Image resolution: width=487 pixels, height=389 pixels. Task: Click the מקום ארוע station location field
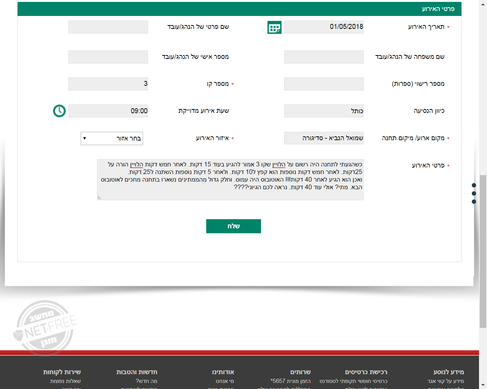(324, 138)
